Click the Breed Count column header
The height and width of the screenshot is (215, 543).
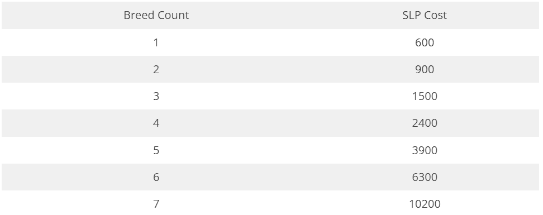pyautogui.click(x=156, y=15)
